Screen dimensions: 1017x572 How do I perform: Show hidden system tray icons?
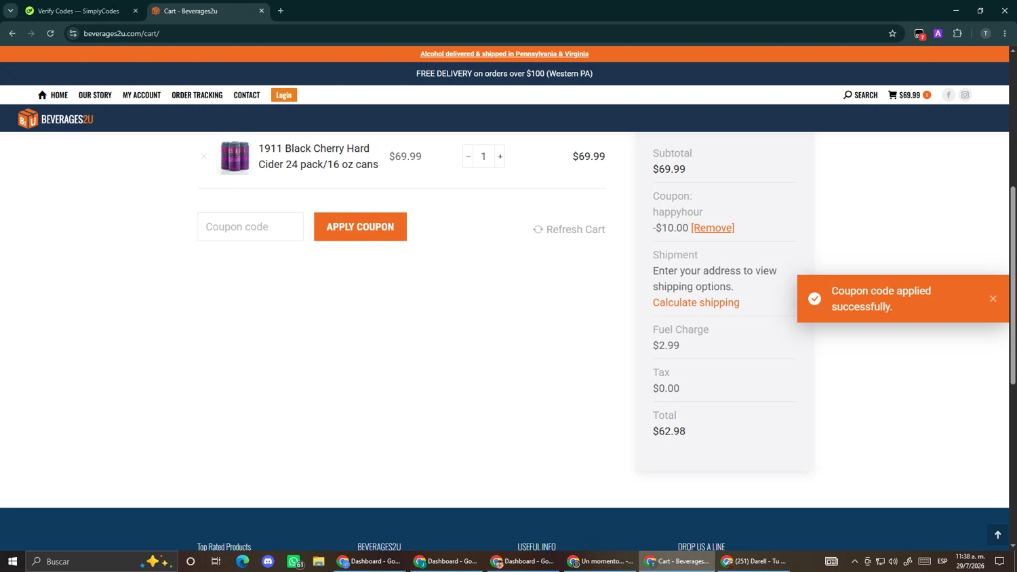pos(854,561)
